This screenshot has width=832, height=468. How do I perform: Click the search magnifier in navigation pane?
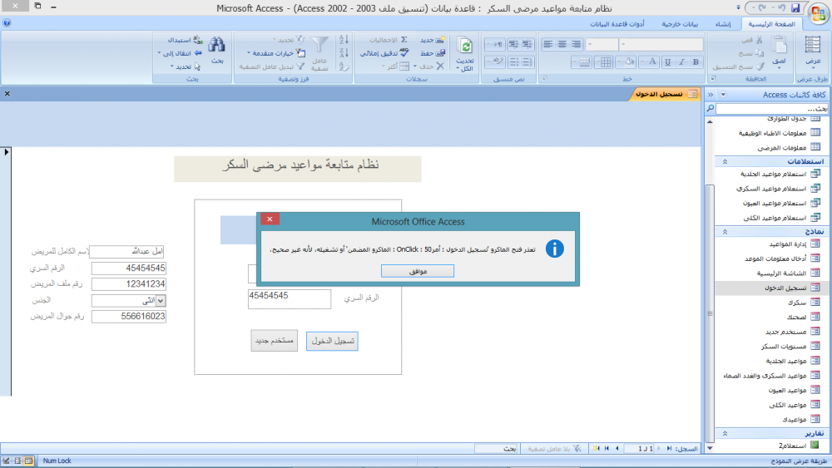(710, 108)
